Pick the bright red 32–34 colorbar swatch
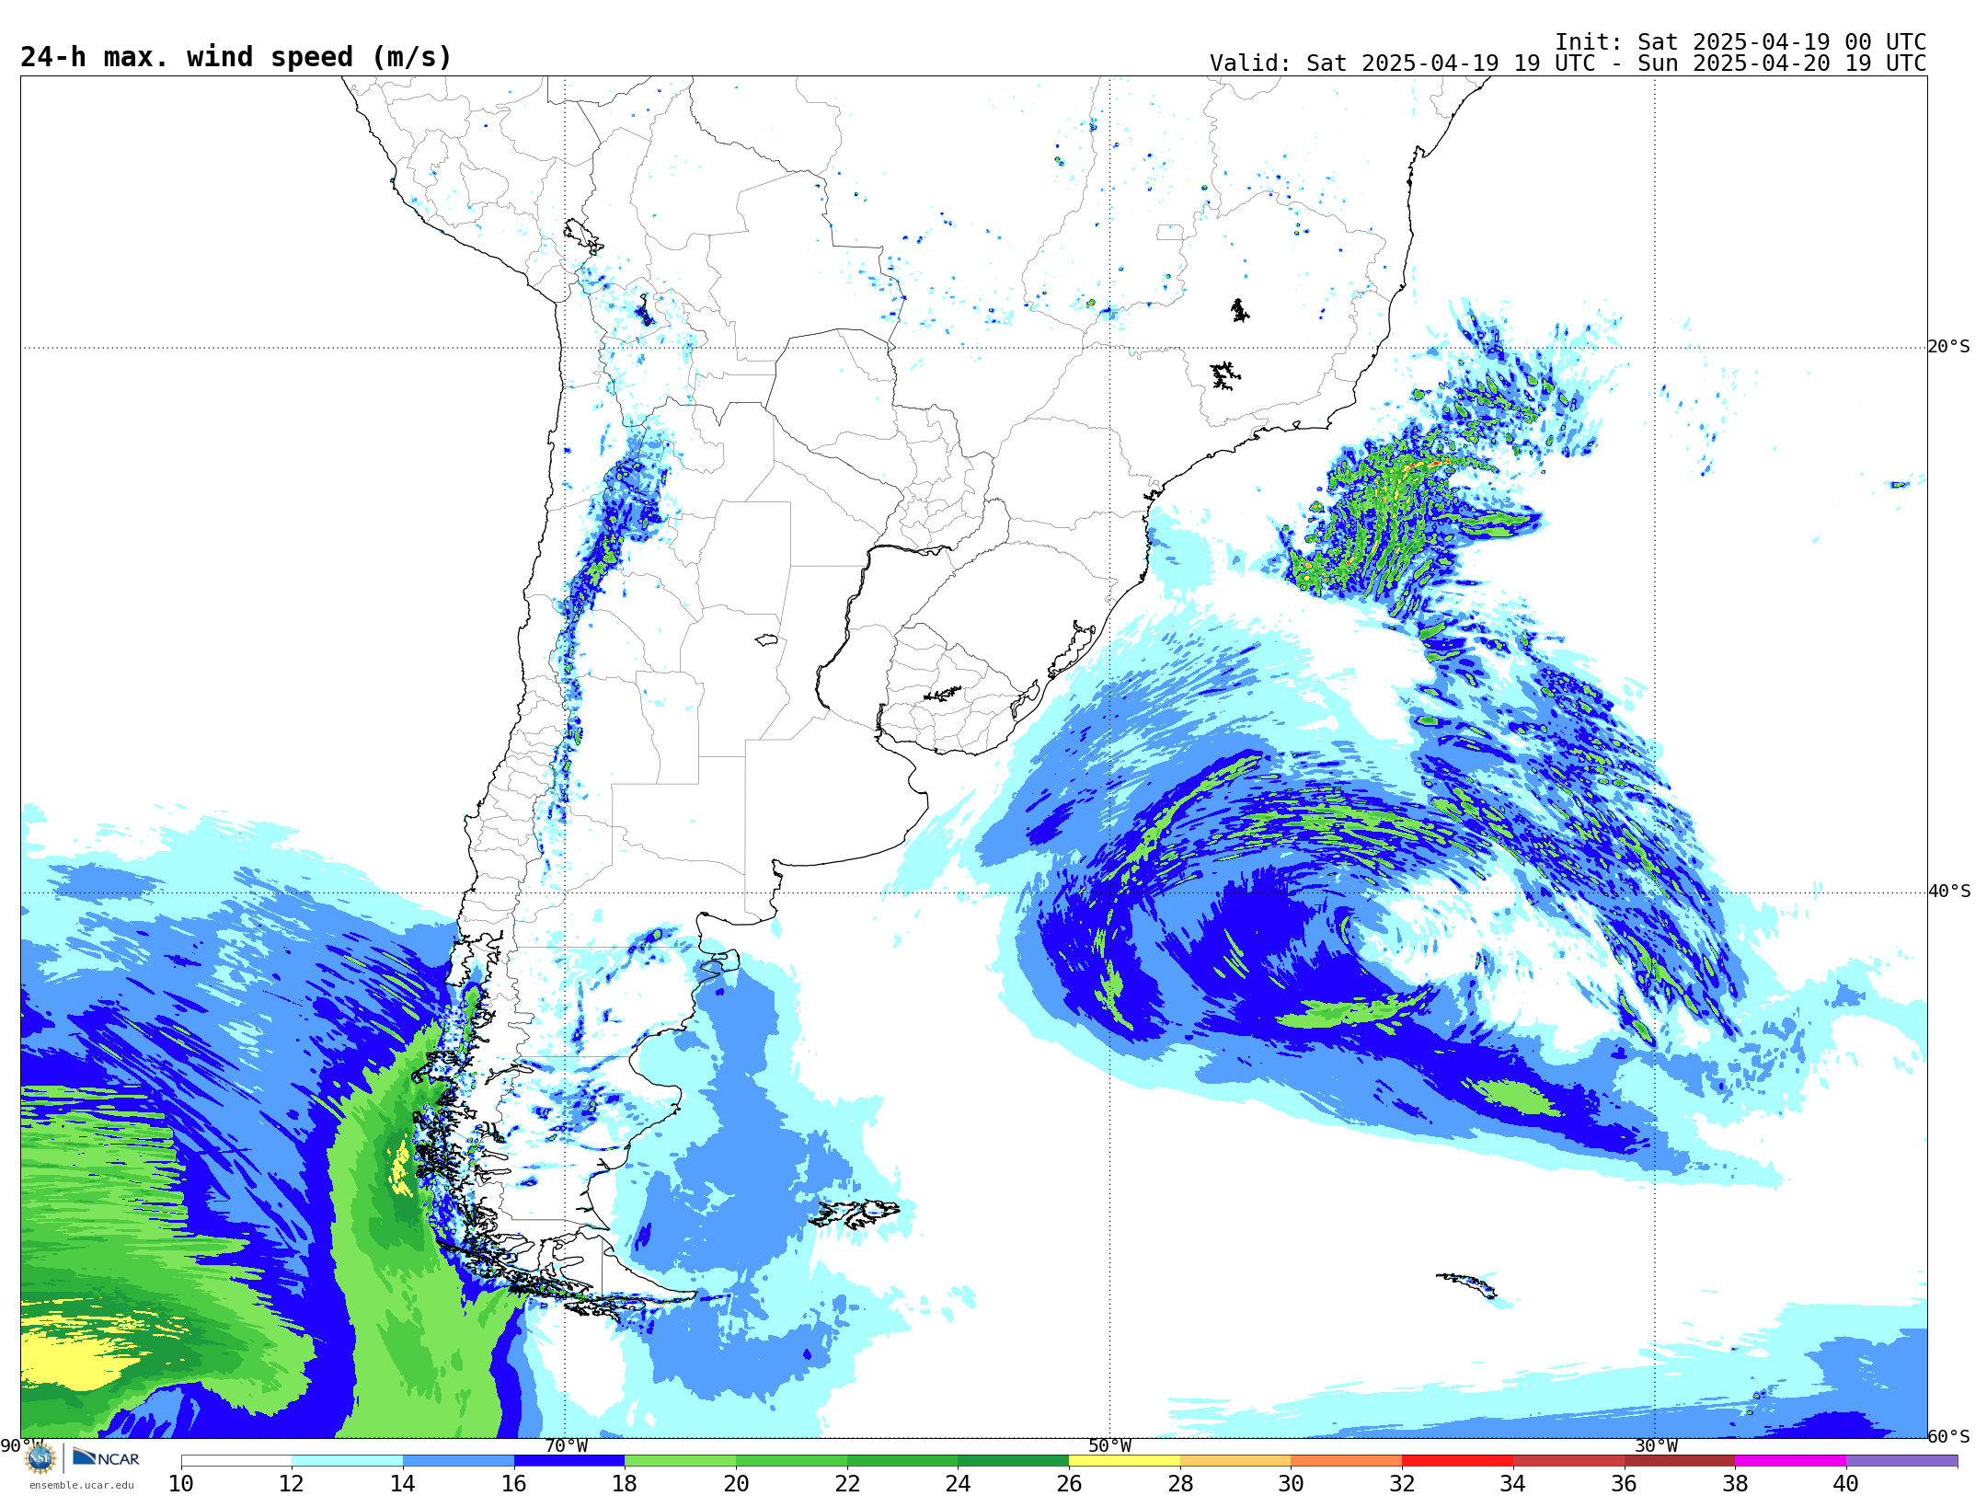This screenshot has height=1496, width=1987. tap(1457, 1461)
